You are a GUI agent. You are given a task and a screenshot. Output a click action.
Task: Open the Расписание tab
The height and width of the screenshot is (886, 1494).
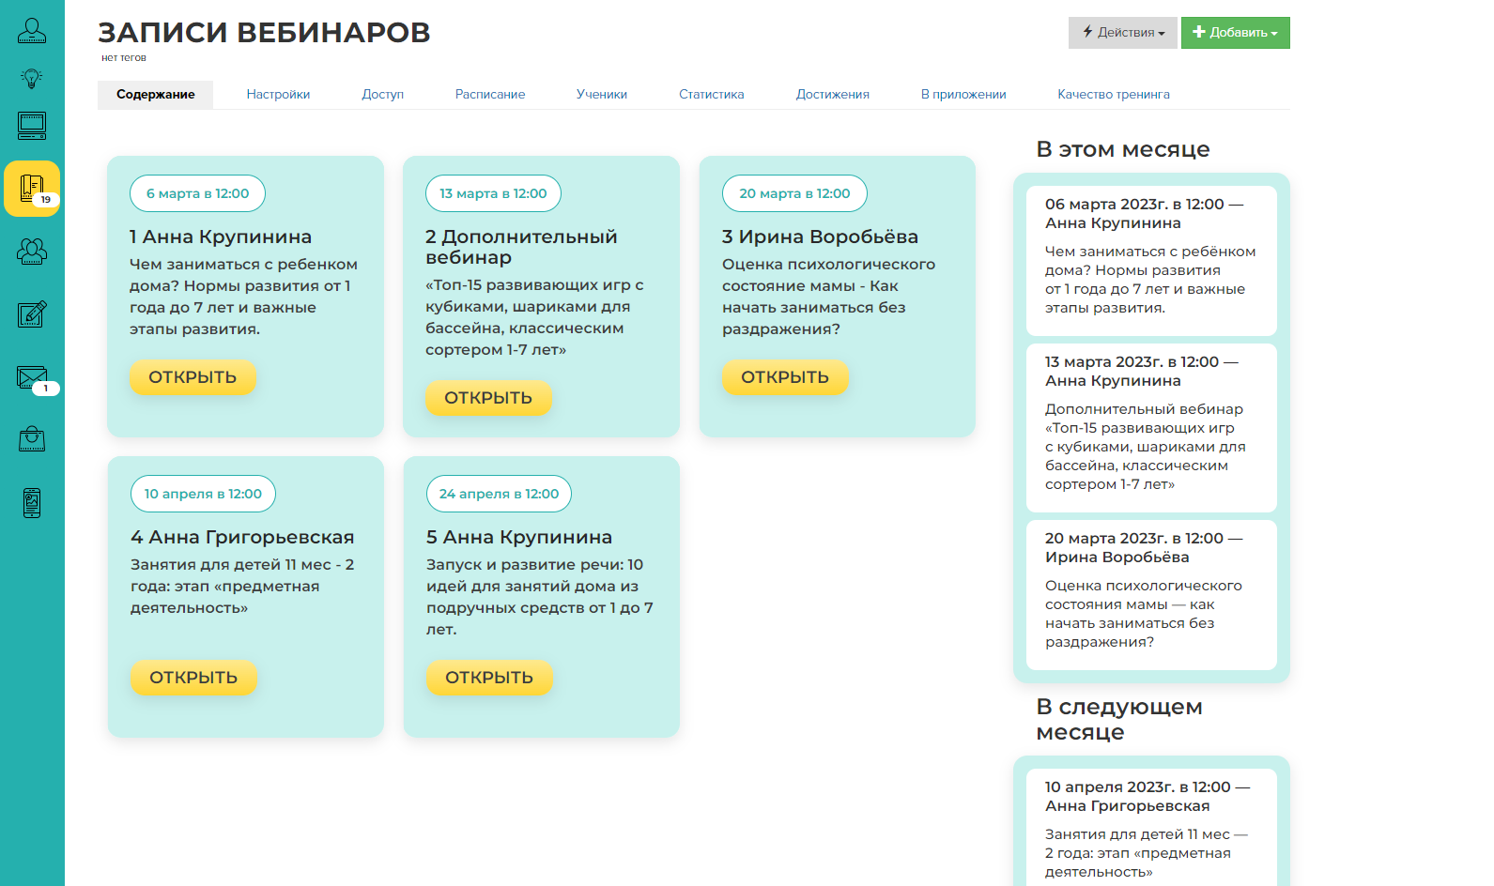pyautogui.click(x=490, y=95)
